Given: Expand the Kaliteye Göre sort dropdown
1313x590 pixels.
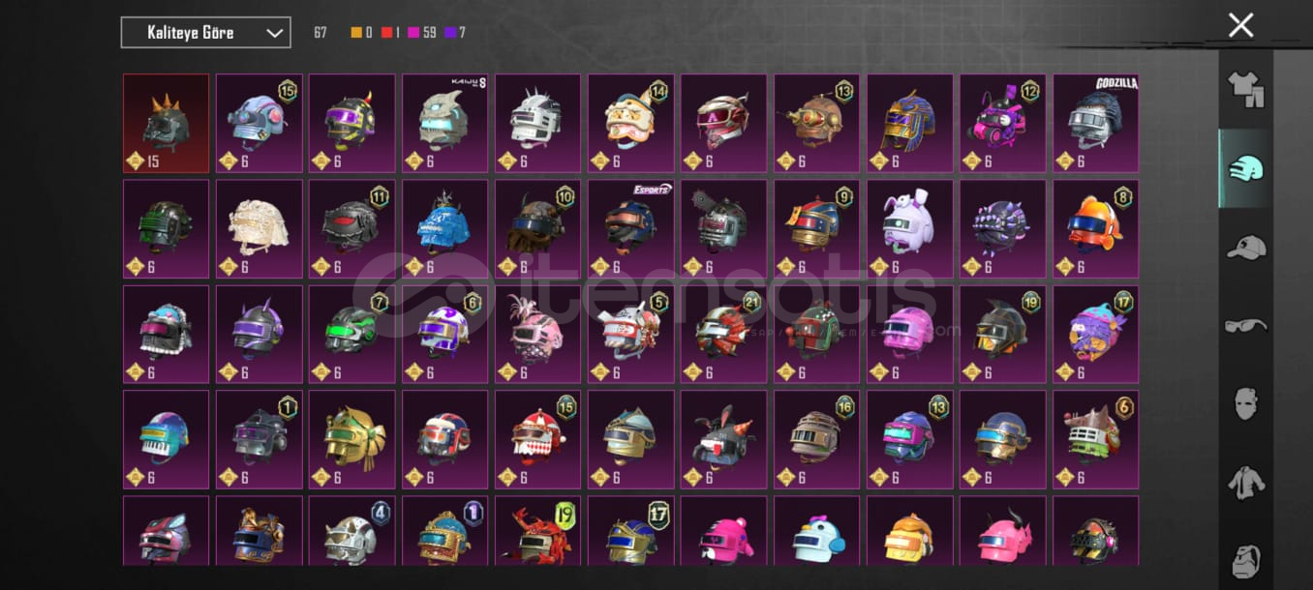Looking at the screenshot, I should (x=205, y=32).
